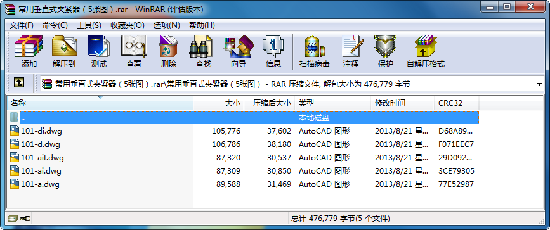Click the Protect (保护) shield icon
Image resolution: width=550 pixels, height=230 pixels.
(x=385, y=51)
